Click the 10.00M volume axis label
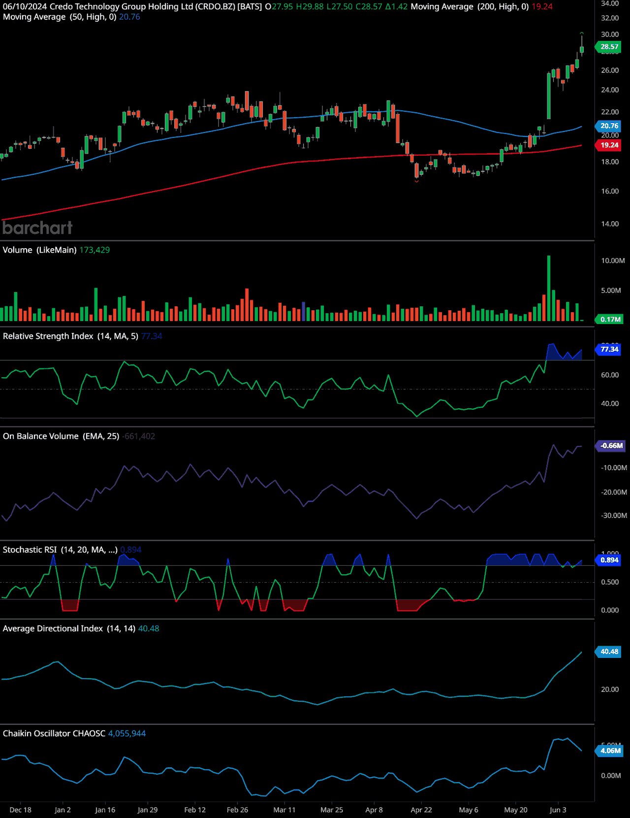 613,261
